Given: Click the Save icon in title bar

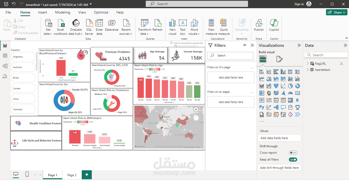Looking at the screenshot, I should pyautogui.click(x=6, y=4).
